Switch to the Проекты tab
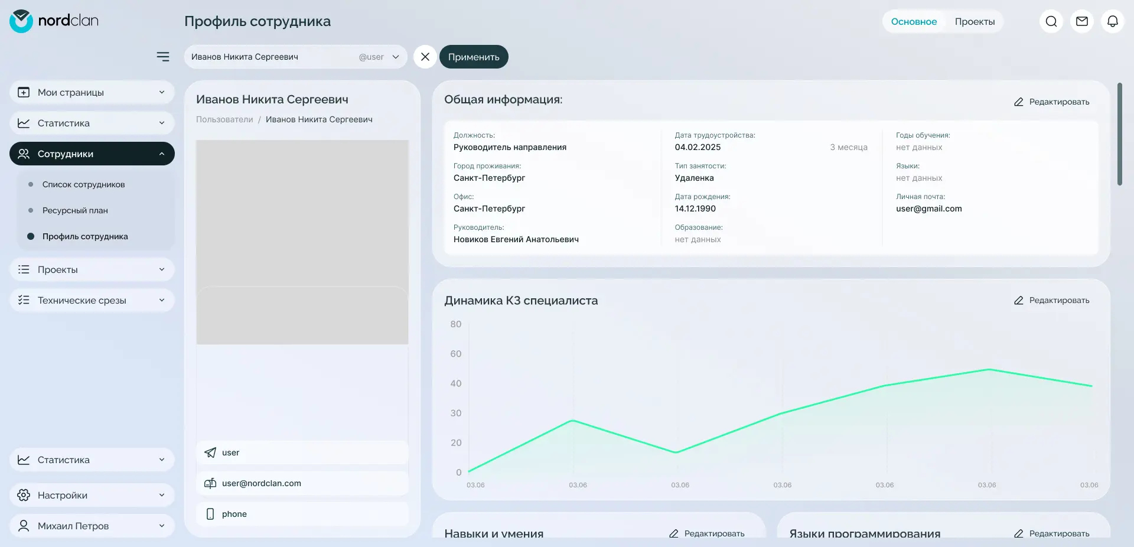Viewport: 1134px width, 547px height. click(x=975, y=21)
